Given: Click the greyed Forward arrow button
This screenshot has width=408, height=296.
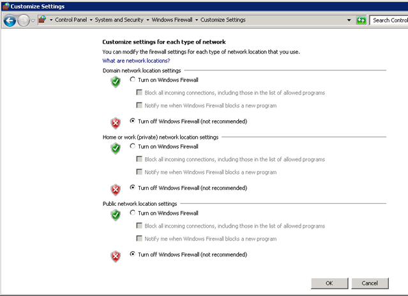Looking at the screenshot, I should (x=24, y=20).
